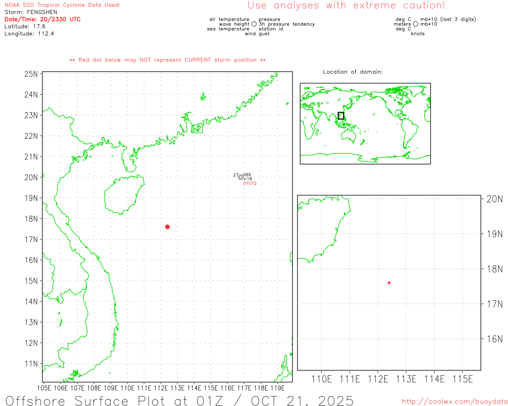Click the black domain box on world map
Screen dimensions: 508x406
[x=341, y=115]
